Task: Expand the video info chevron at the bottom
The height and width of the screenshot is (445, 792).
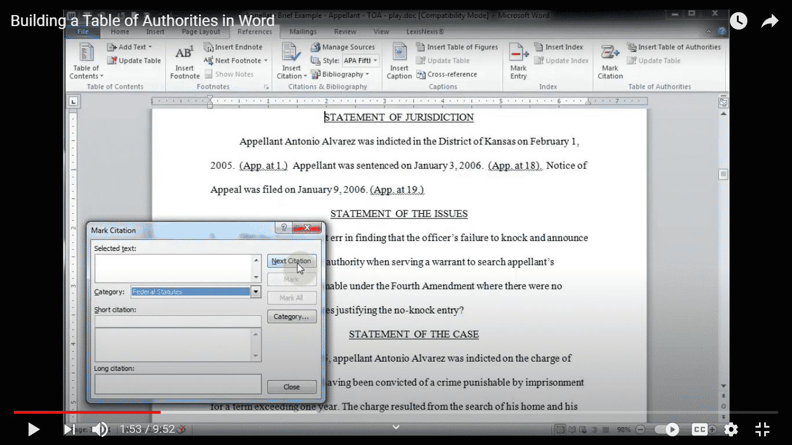Action: pyautogui.click(x=396, y=427)
